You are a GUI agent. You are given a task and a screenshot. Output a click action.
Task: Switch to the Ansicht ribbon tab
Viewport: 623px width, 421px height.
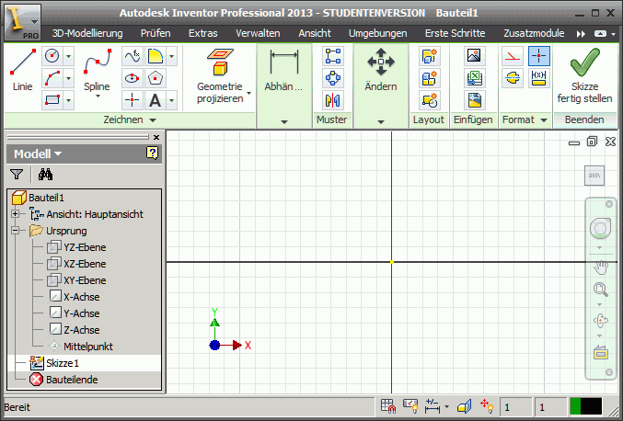(x=315, y=32)
